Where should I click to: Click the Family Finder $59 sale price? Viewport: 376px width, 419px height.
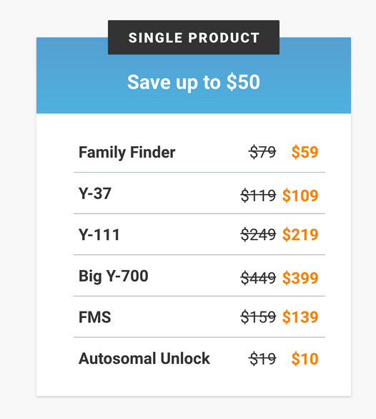click(305, 153)
